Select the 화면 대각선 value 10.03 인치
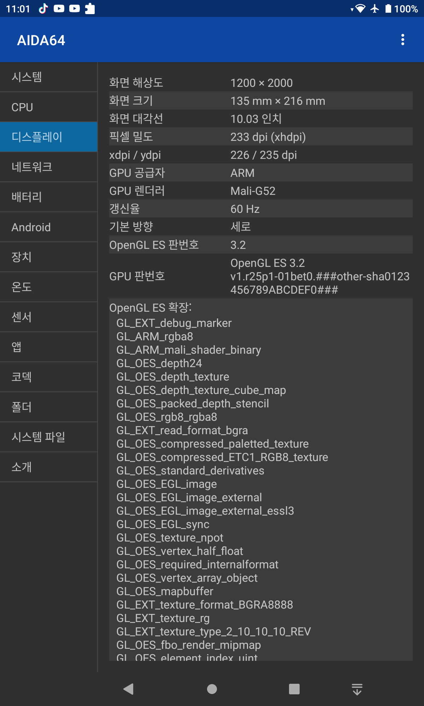 pos(256,119)
